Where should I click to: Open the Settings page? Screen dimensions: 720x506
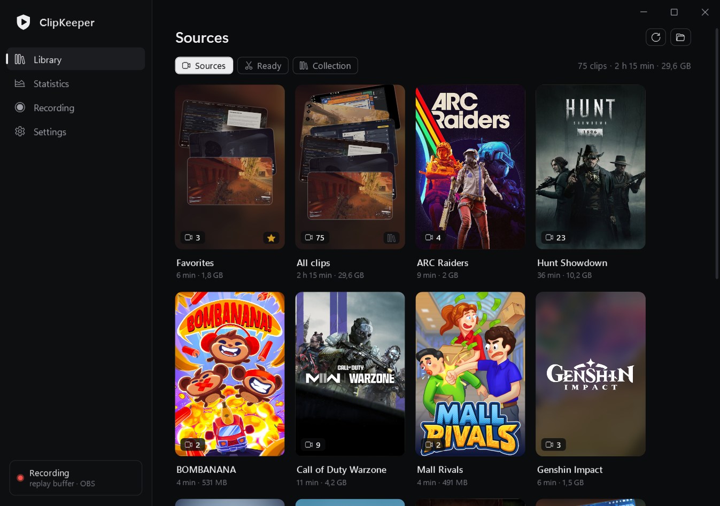click(x=76, y=131)
